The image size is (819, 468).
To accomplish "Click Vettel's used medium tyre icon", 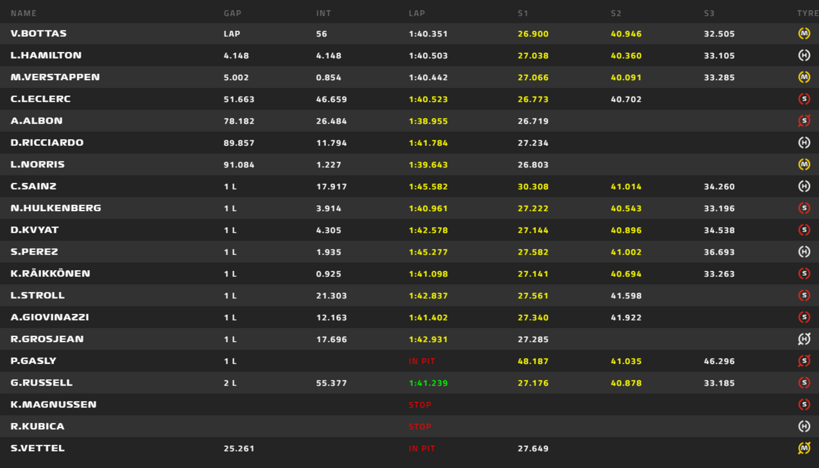I will (804, 449).
